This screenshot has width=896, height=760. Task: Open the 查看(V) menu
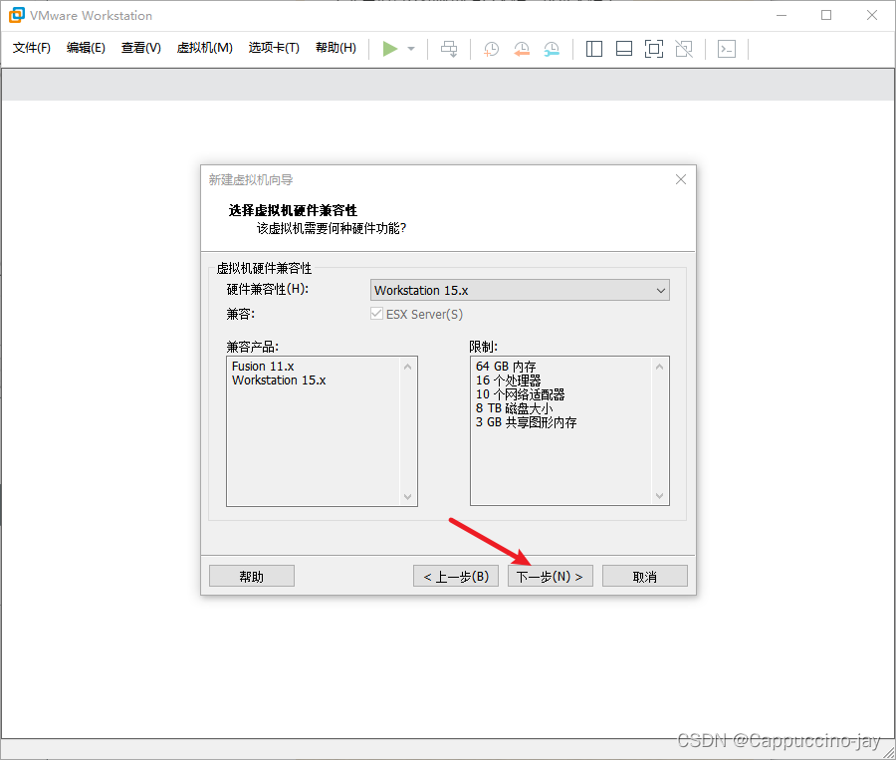141,48
